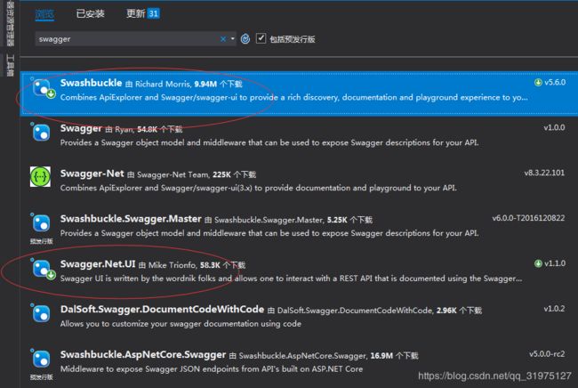This screenshot has height=388, width=578.
Task: Select the Swashbuckle.AspNetCore.Swagger package title
Action: (x=143, y=355)
